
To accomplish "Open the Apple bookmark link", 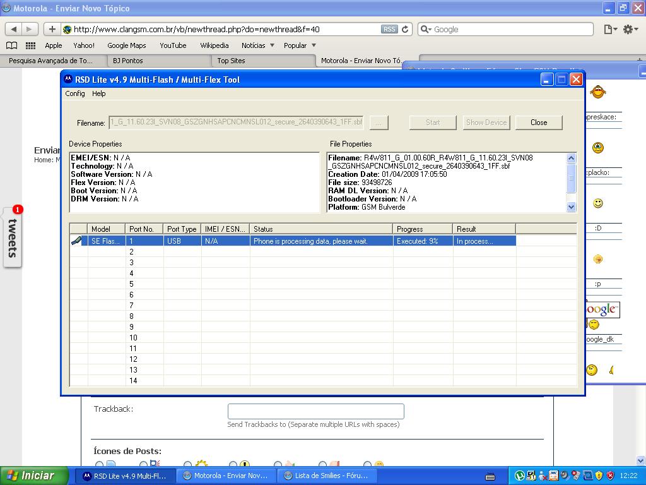I will point(54,45).
